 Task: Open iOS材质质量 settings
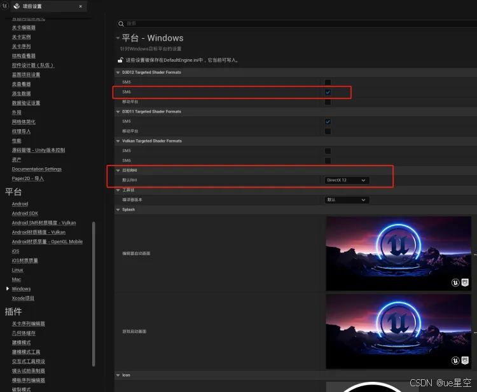(x=25, y=260)
